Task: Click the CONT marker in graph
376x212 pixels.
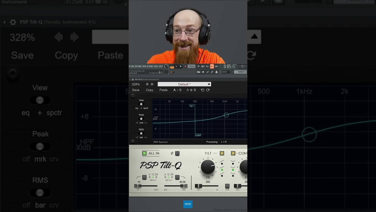Action: 198,135
